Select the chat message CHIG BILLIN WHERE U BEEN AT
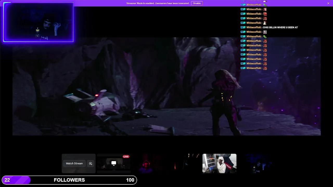The image size is (333, 187). click(x=280, y=27)
